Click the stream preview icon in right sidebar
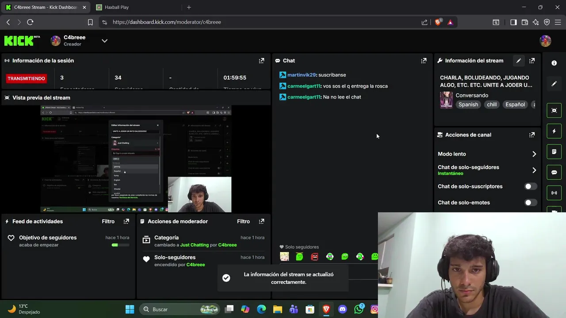The width and height of the screenshot is (566, 318). (x=554, y=110)
